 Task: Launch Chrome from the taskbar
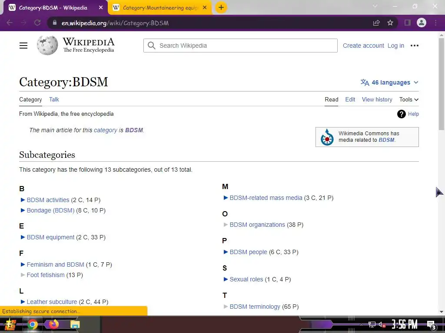(x=32, y=324)
